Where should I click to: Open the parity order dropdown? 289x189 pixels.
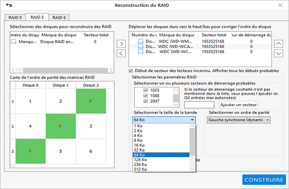[267, 120]
